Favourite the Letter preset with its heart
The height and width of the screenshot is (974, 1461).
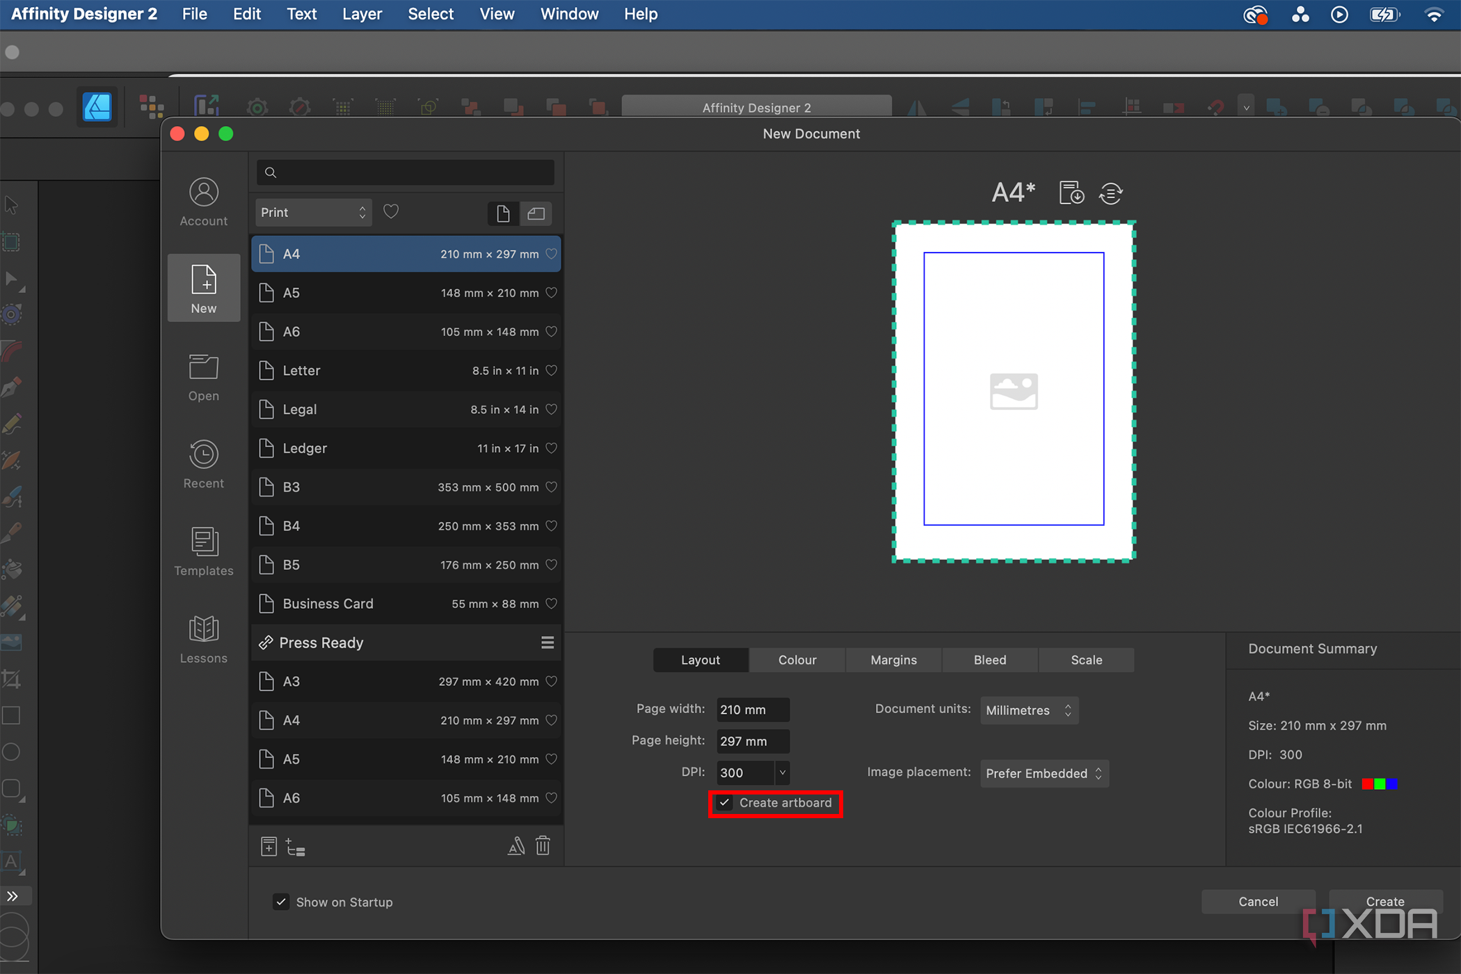tap(551, 370)
